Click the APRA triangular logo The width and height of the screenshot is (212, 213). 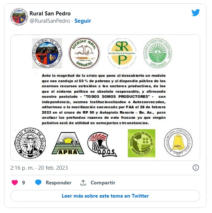pos(68,143)
